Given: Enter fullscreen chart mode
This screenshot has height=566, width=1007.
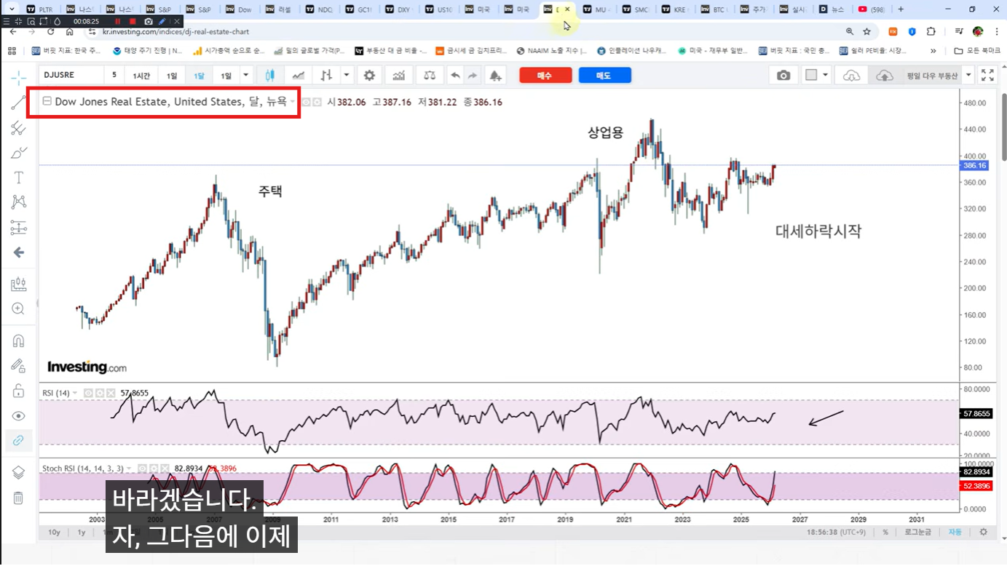Looking at the screenshot, I should click(987, 75).
